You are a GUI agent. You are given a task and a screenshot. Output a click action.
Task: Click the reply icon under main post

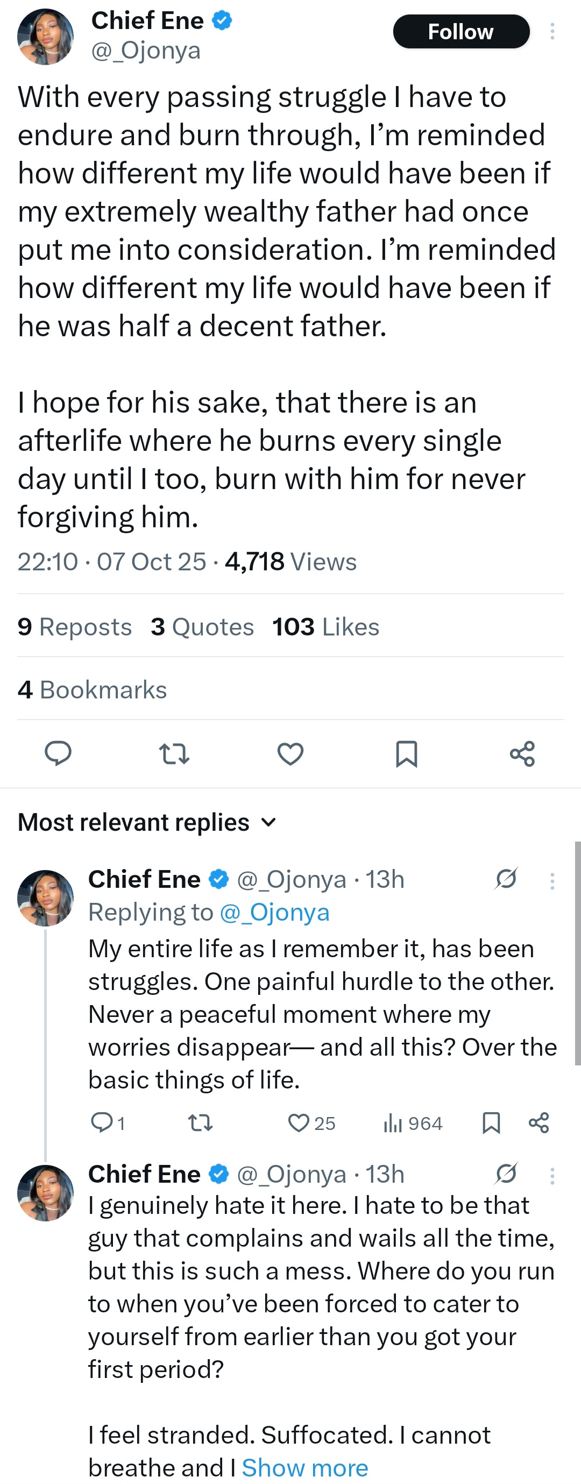58,753
